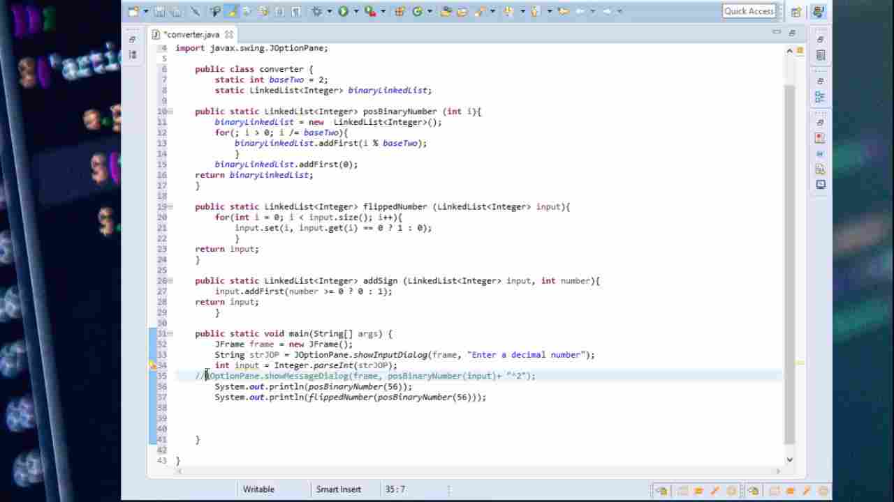Viewport: 894px width, 502px height.
Task: Select the converter.java editor tab
Action: (x=191, y=34)
